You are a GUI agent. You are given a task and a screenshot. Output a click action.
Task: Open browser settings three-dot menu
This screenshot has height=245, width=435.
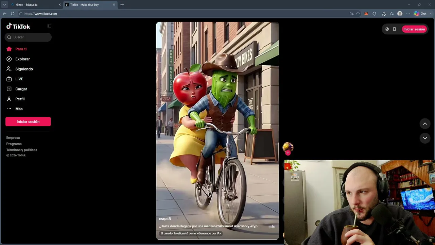[x=407, y=14]
